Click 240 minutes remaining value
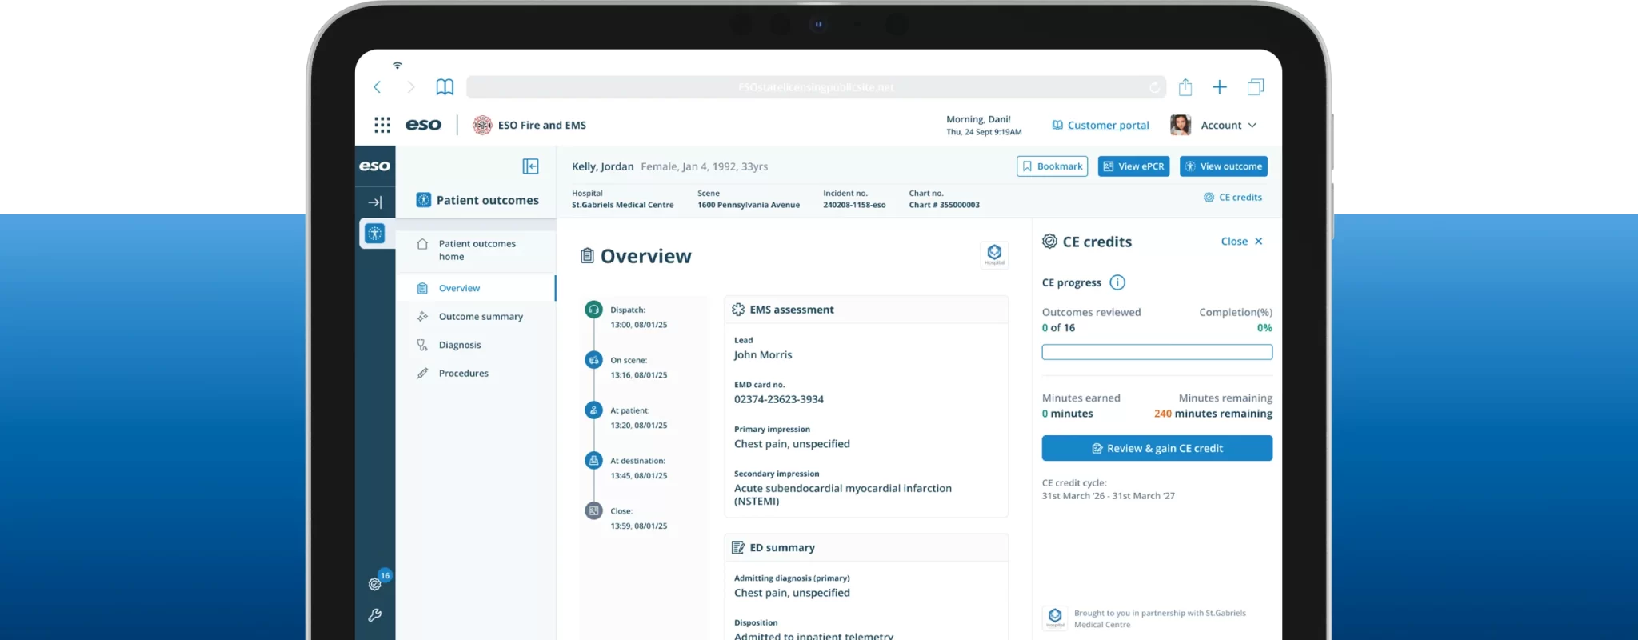Screen dimensions: 1638x640 1213,414
